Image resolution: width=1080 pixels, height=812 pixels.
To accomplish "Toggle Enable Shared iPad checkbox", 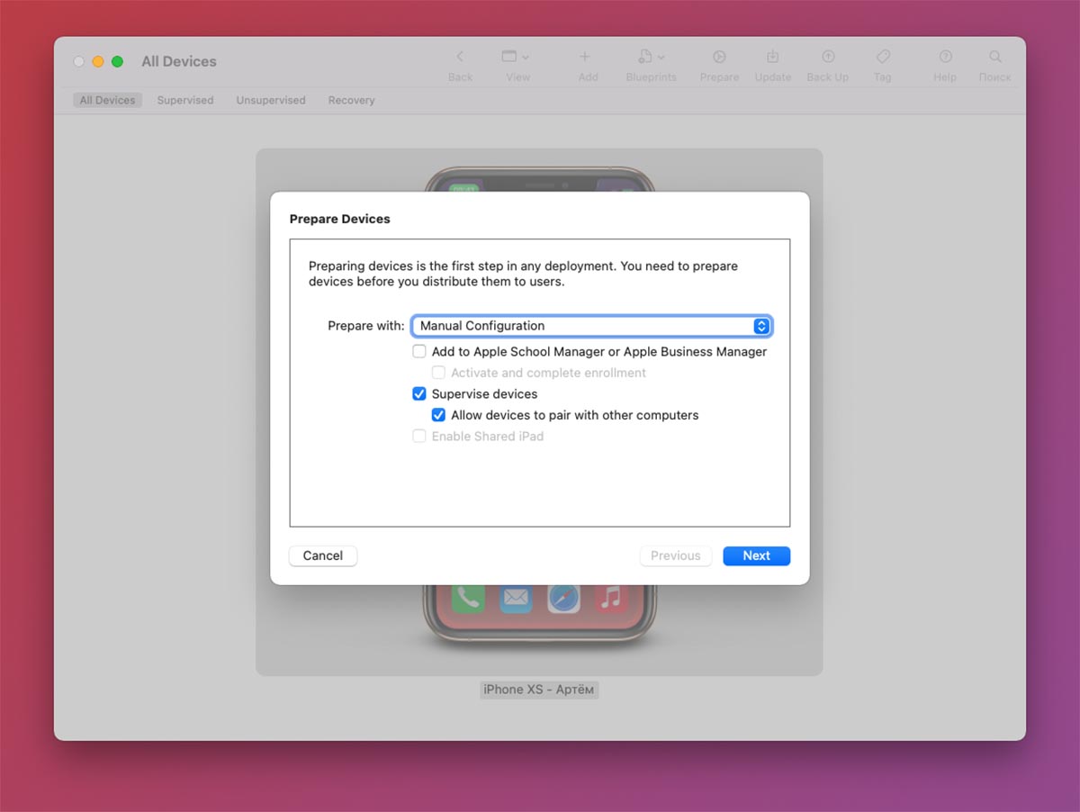I will (419, 436).
